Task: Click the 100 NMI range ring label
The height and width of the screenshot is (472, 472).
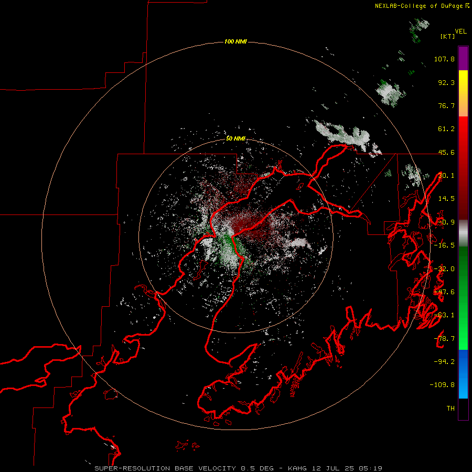Action: [235, 41]
